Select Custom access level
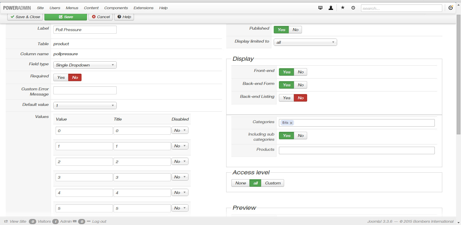 [273, 183]
